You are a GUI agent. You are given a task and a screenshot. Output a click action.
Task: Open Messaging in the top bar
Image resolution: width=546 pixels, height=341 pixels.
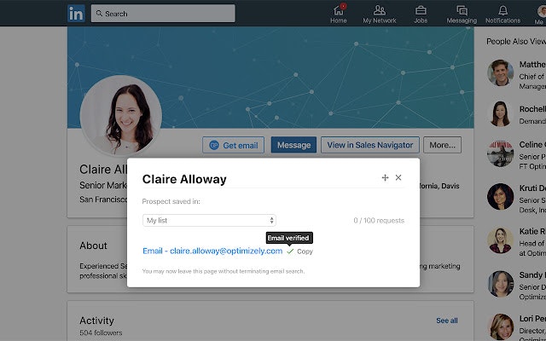462,14
